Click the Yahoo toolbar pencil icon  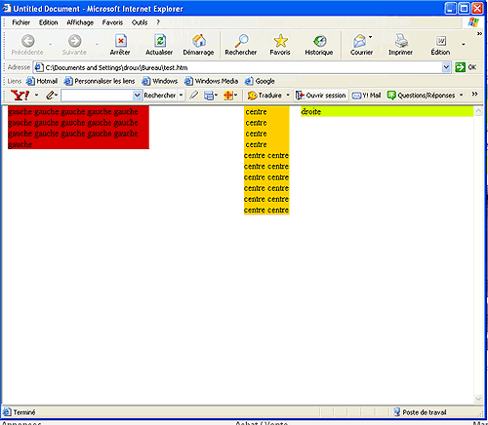click(x=50, y=96)
